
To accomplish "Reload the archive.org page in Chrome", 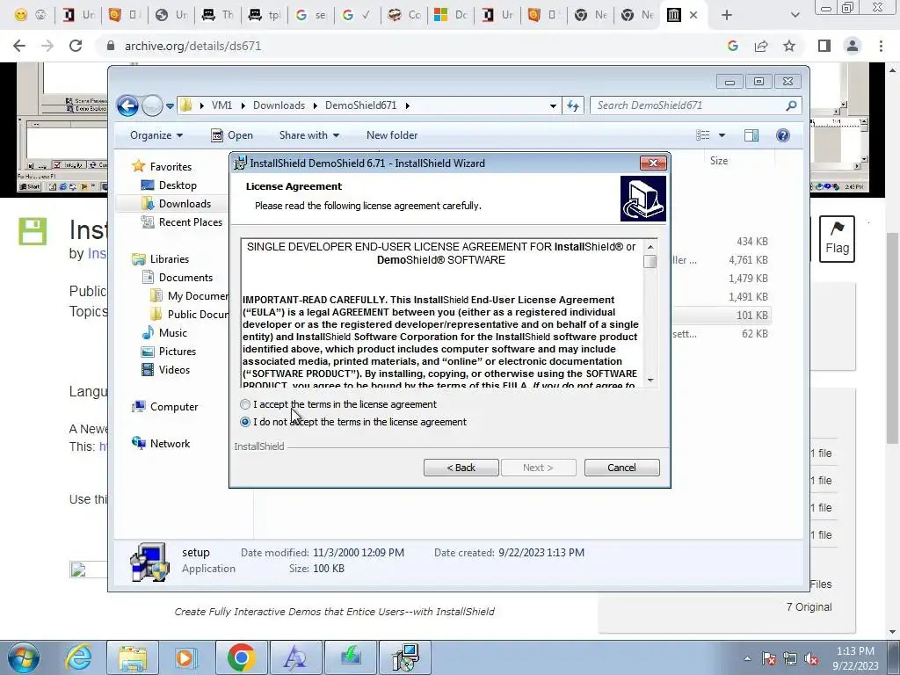I will click(76, 46).
